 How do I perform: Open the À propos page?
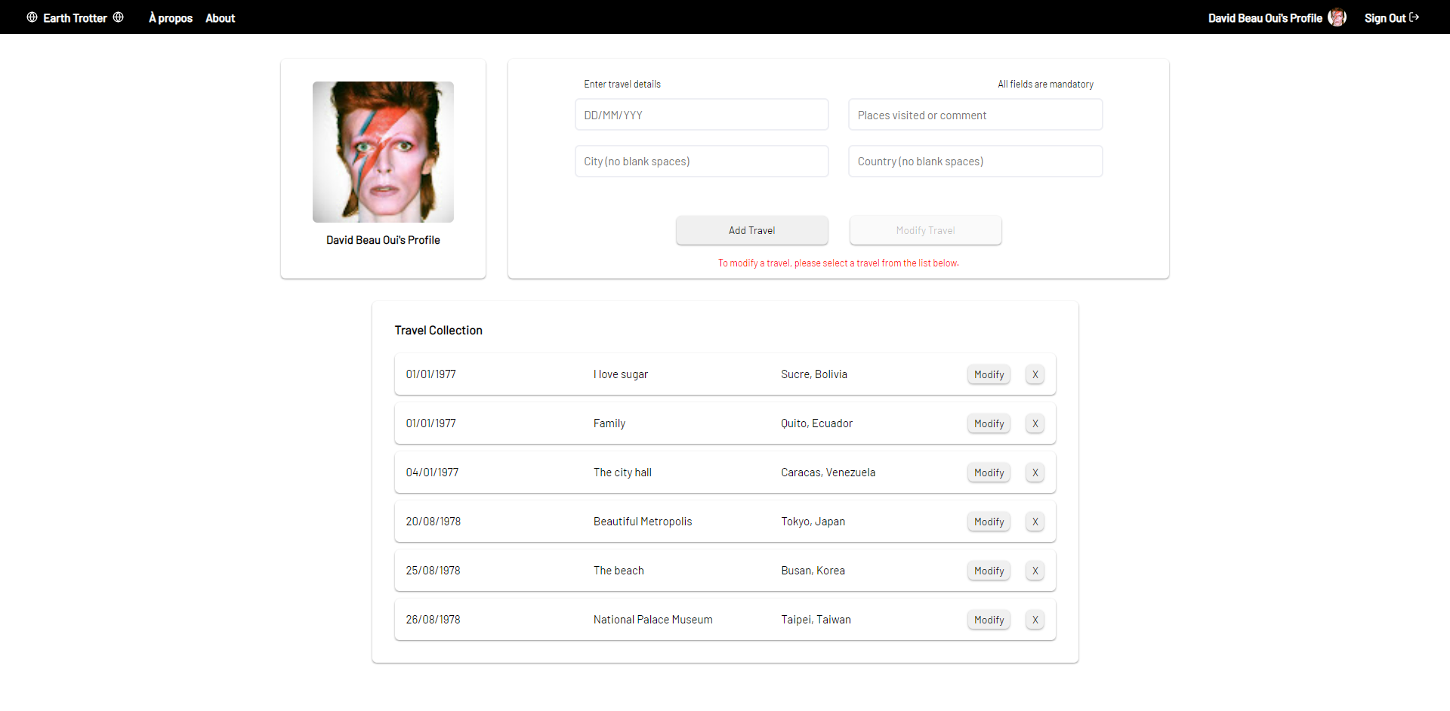tap(170, 17)
